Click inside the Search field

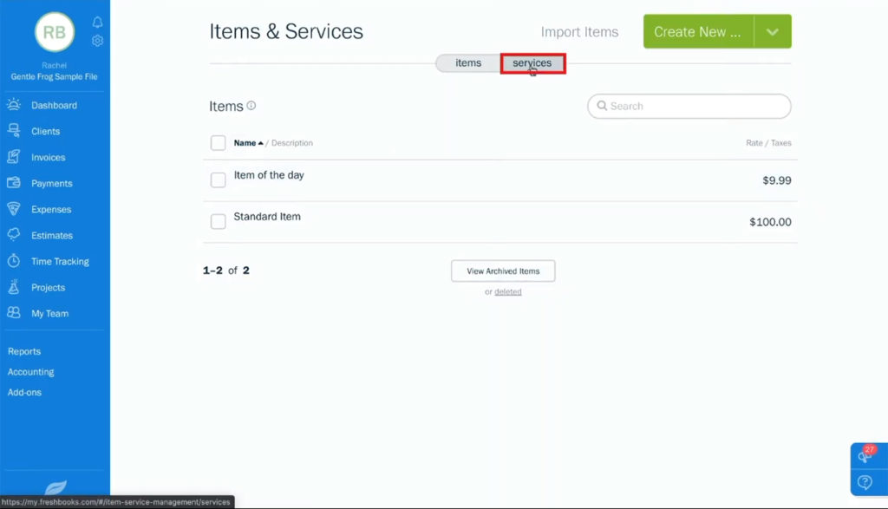coord(689,106)
